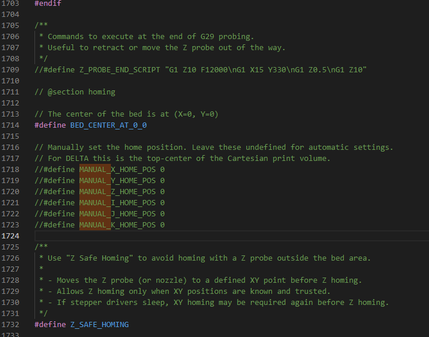This screenshot has height=337, width=429.
Task: Click line number 1732 in gutter
Action: [11, 324]
